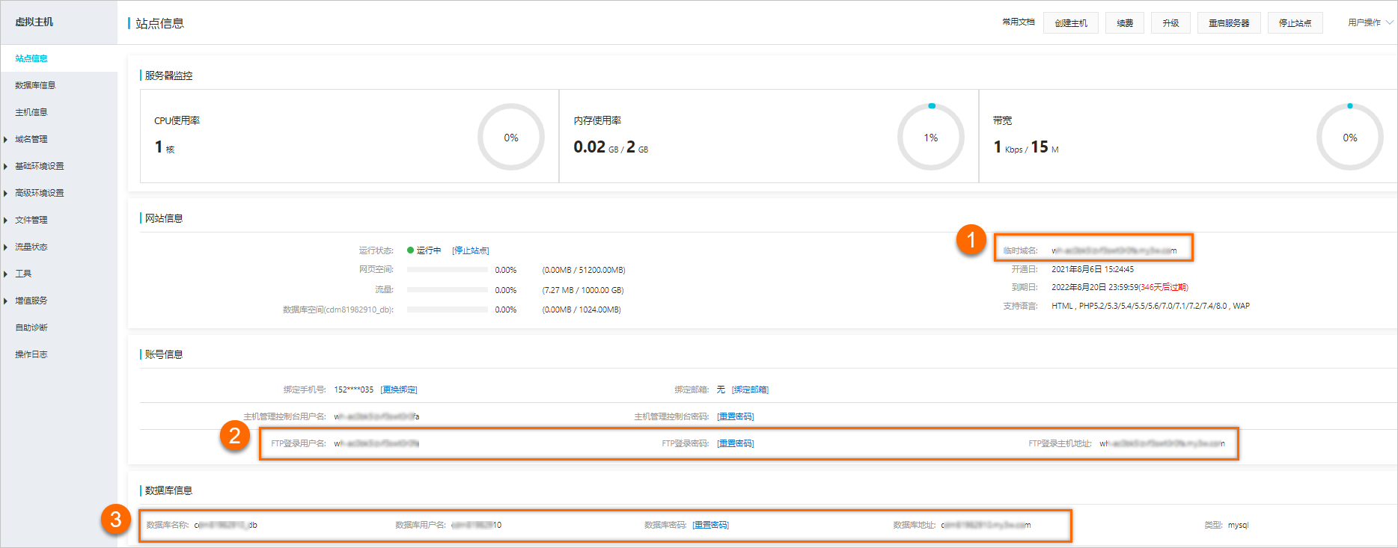Reset the 数据库密码
This screenshot has height=548, width=1398.
pyautogui.click(x=711, y=525)
